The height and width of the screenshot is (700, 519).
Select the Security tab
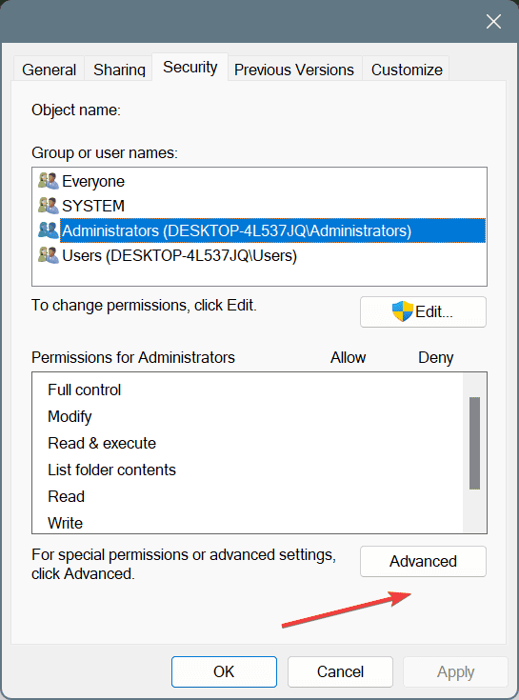tap(190, 67)
